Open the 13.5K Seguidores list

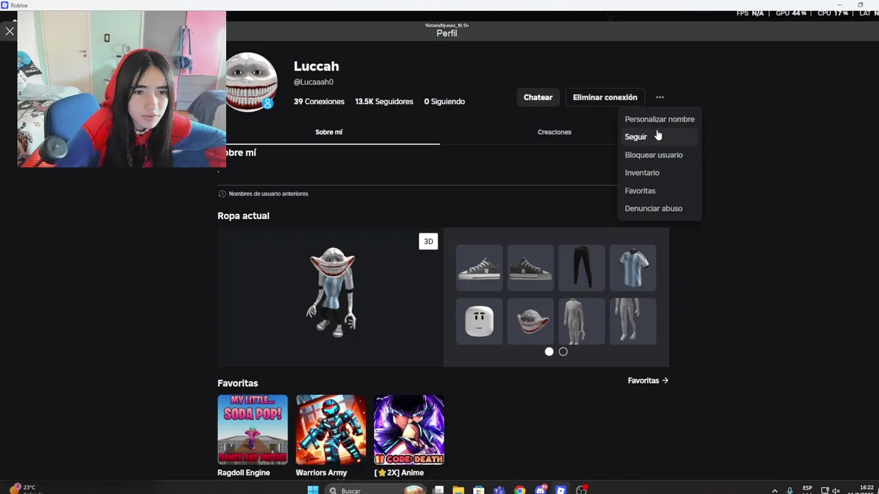pos(384,102)
